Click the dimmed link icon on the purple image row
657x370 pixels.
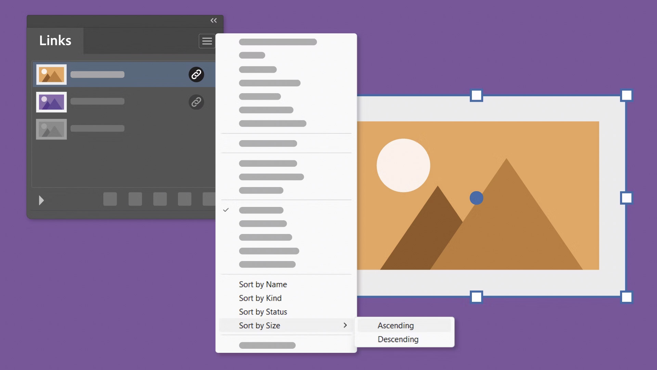[x=196, y=102]
